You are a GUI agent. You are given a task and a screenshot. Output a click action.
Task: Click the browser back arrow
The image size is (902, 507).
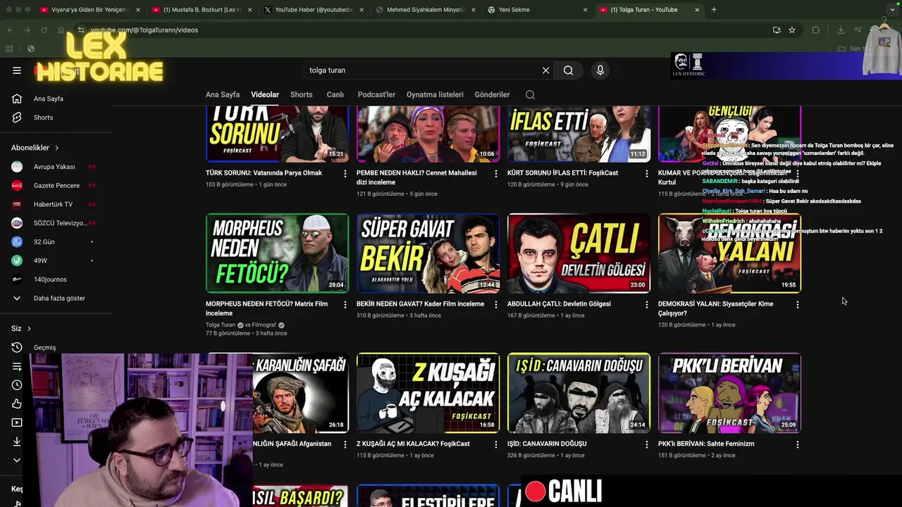coord(10,30)
